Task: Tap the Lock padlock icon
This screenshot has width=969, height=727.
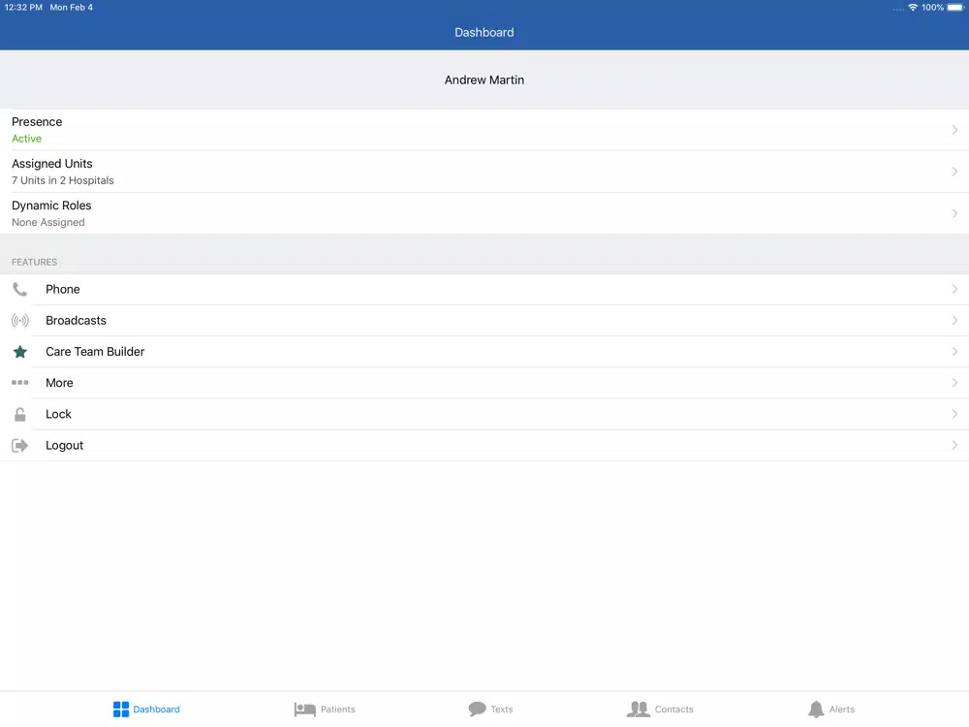Action: (x=19, y=414)
